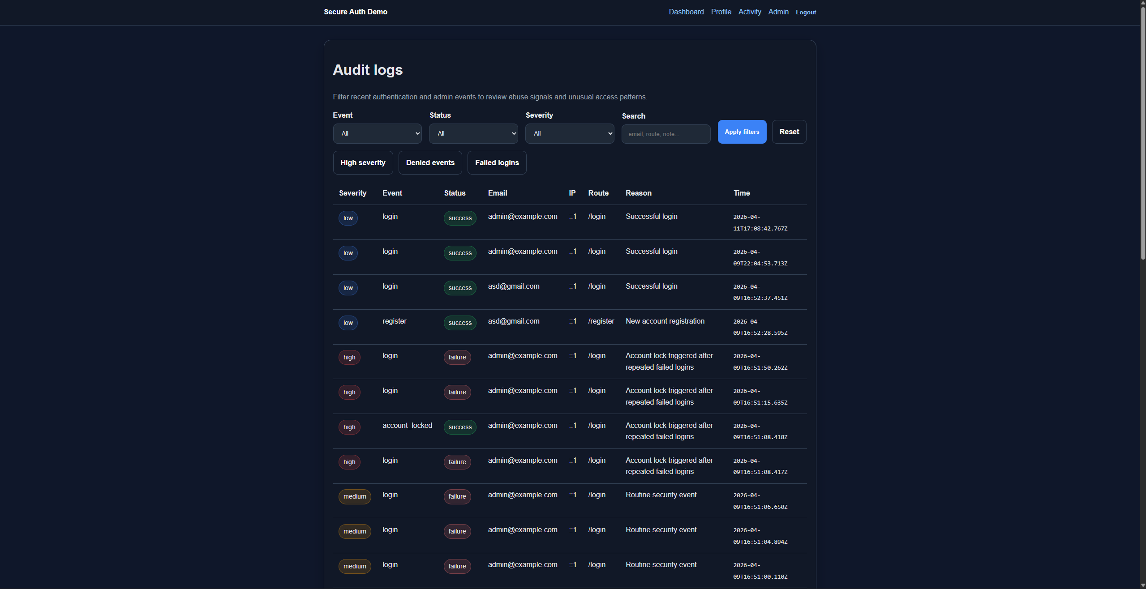Click the failure badge on the first login failure
Image resolution: width=1146 pixels, height=589 pixels.
pyautogui.click(x=457, y=357)
